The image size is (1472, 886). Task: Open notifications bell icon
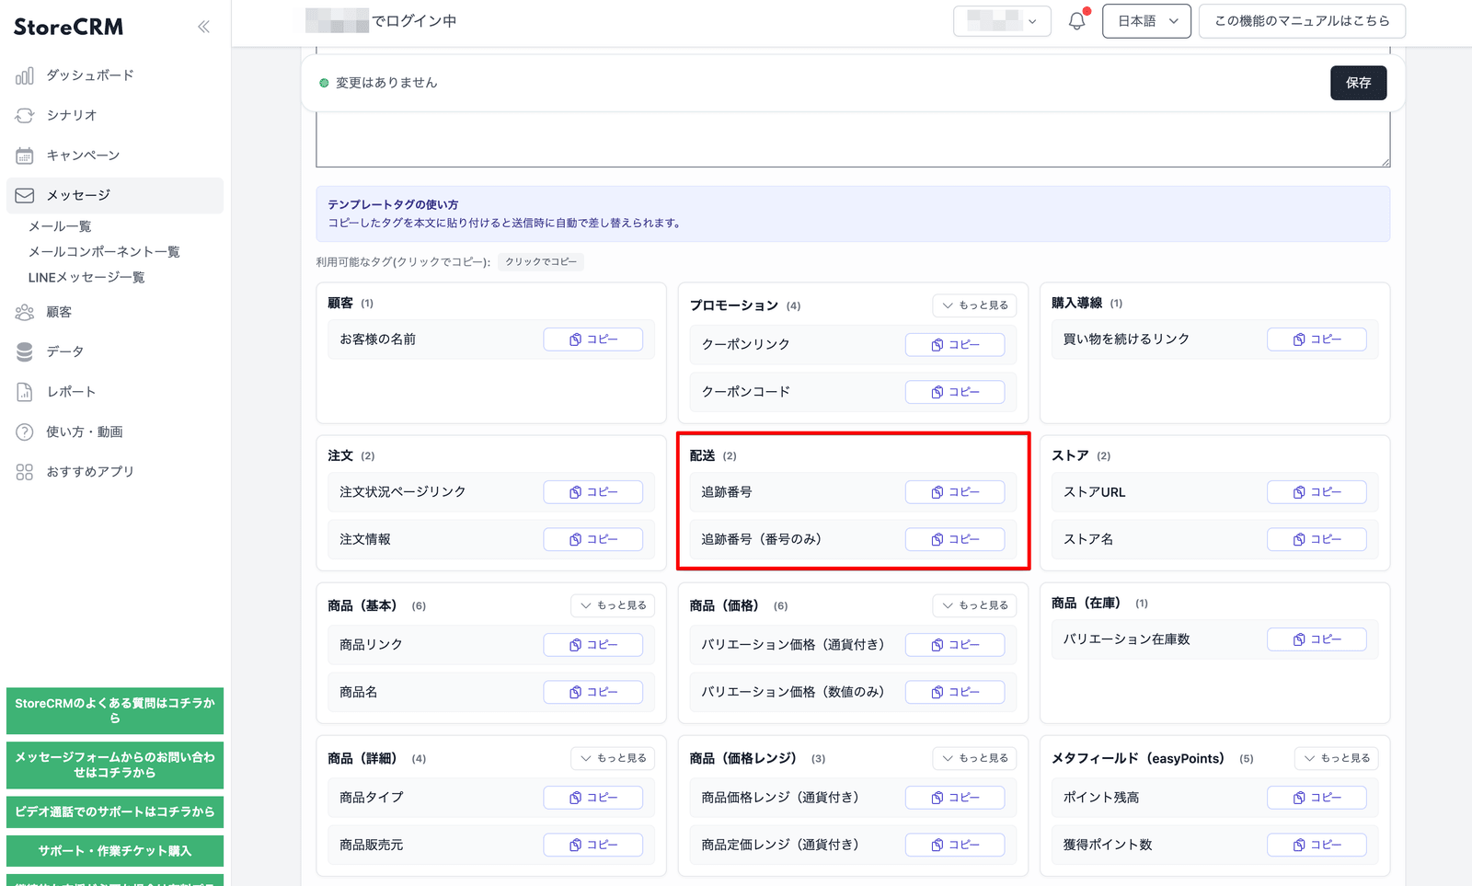(x=1076, y=21)
